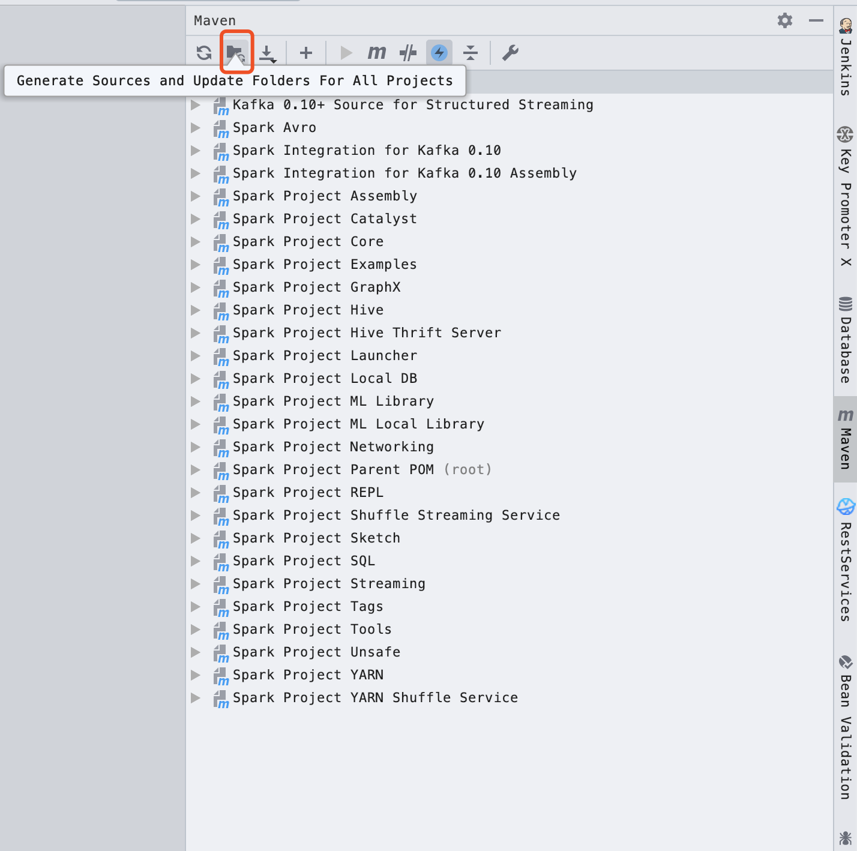Click Collapse All icon in Maven toolbar

[x=471, y=53]
